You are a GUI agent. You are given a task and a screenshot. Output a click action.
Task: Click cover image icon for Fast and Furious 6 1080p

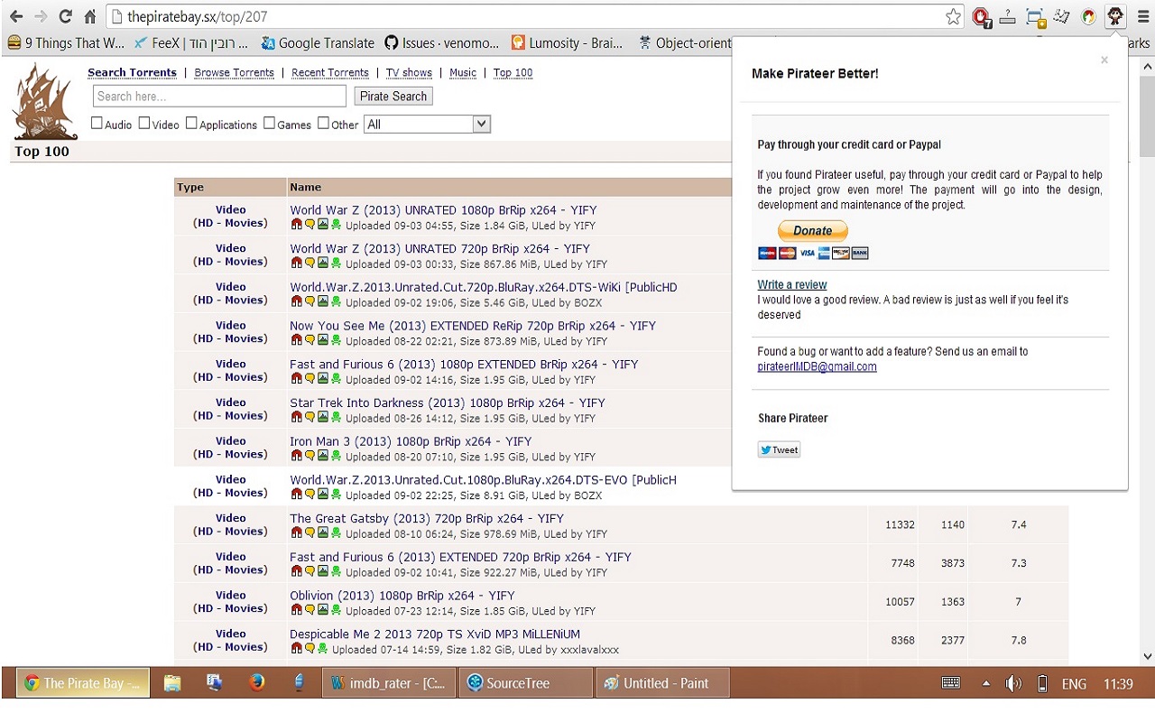(x=323, y=379)
